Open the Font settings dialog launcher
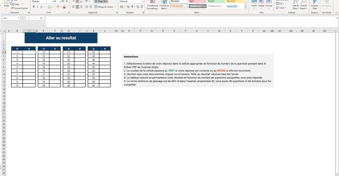 [69, 13]
